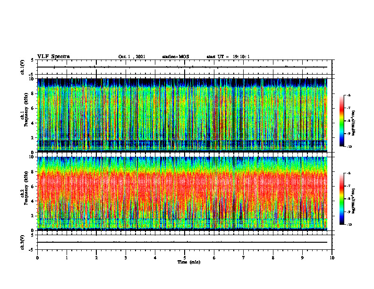The image size is (374, 289).
Task: Click time axis tick label "1"
Action: [67, 258]
